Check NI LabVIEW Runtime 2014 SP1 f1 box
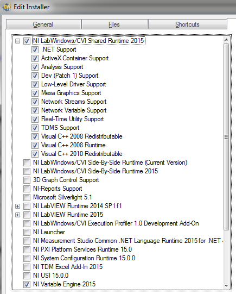Image resolution: width=236 pixels, height=294 pixels. pos(27,206)
